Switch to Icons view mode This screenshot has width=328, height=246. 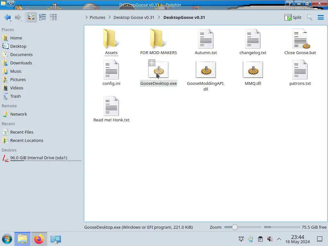click(31, 17)
